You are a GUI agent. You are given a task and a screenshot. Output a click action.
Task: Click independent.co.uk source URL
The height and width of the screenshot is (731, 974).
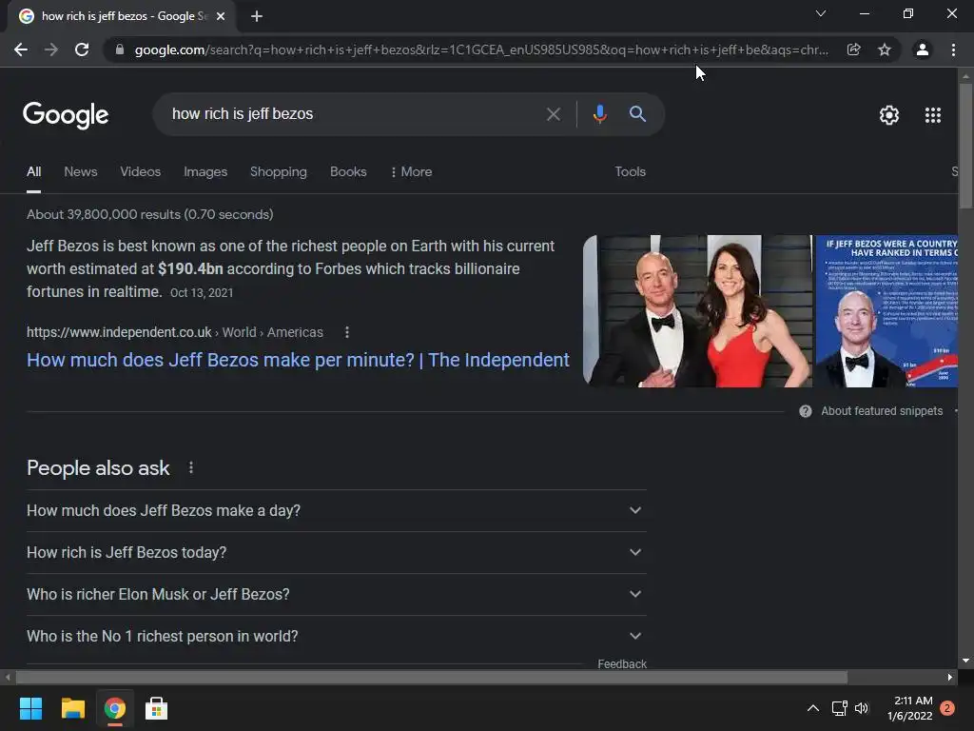click(119, 332)
